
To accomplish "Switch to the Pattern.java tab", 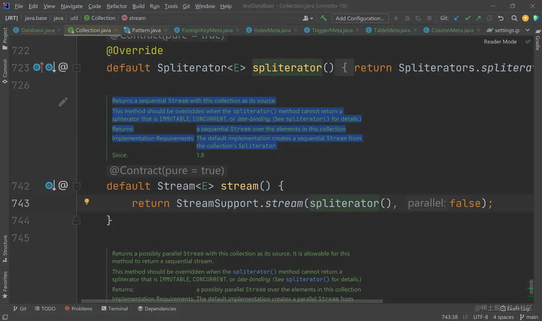I will pos(146,30).
